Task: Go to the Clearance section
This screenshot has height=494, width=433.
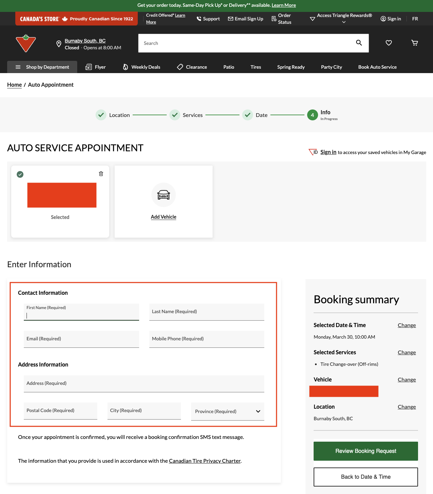Action: click(x=192, y=67)
